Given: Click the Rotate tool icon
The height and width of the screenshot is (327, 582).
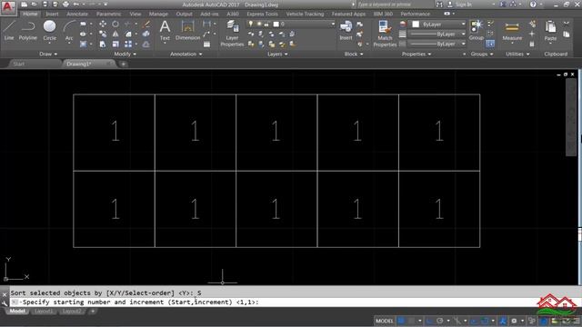Looking at the screenshot, I should coord(115,25).
